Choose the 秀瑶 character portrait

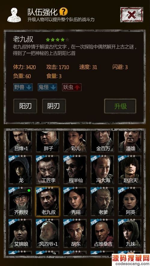[x=75, y=201]
